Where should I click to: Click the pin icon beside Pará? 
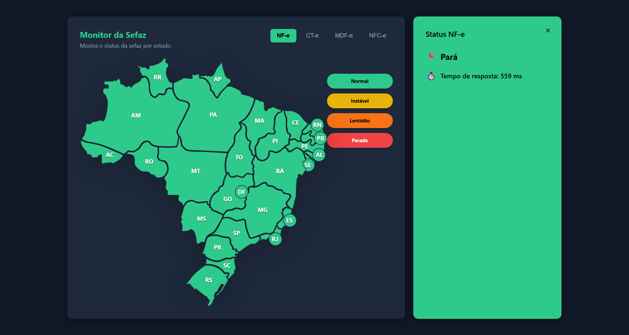coord(431,57)
